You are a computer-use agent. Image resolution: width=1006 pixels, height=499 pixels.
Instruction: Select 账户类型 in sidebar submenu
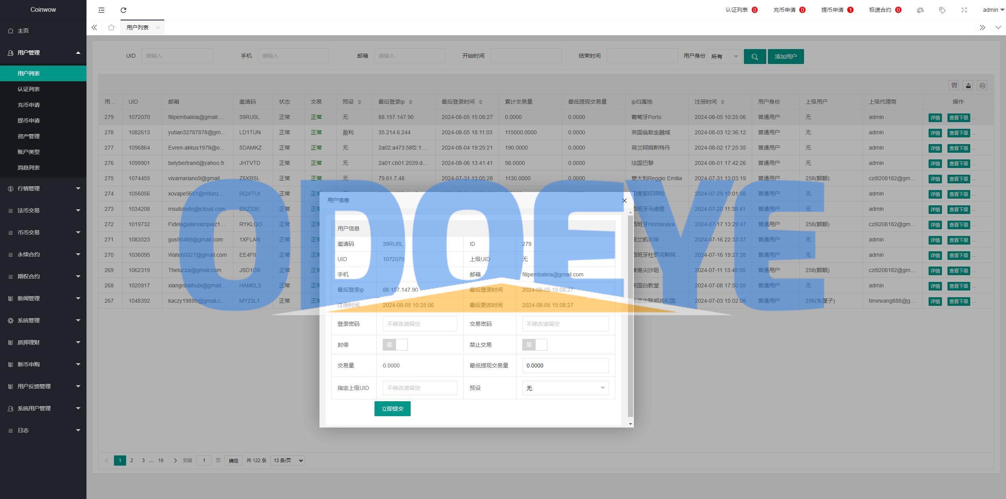(x=43, y=152)
